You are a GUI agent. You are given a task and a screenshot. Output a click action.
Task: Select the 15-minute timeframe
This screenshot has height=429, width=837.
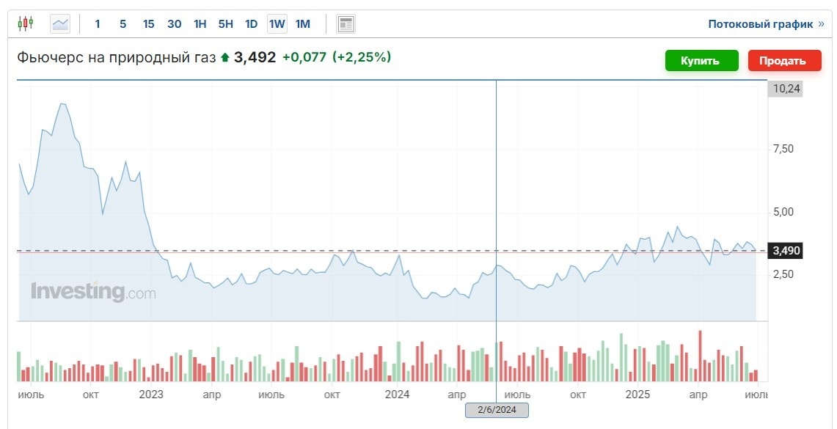(148, 23)
